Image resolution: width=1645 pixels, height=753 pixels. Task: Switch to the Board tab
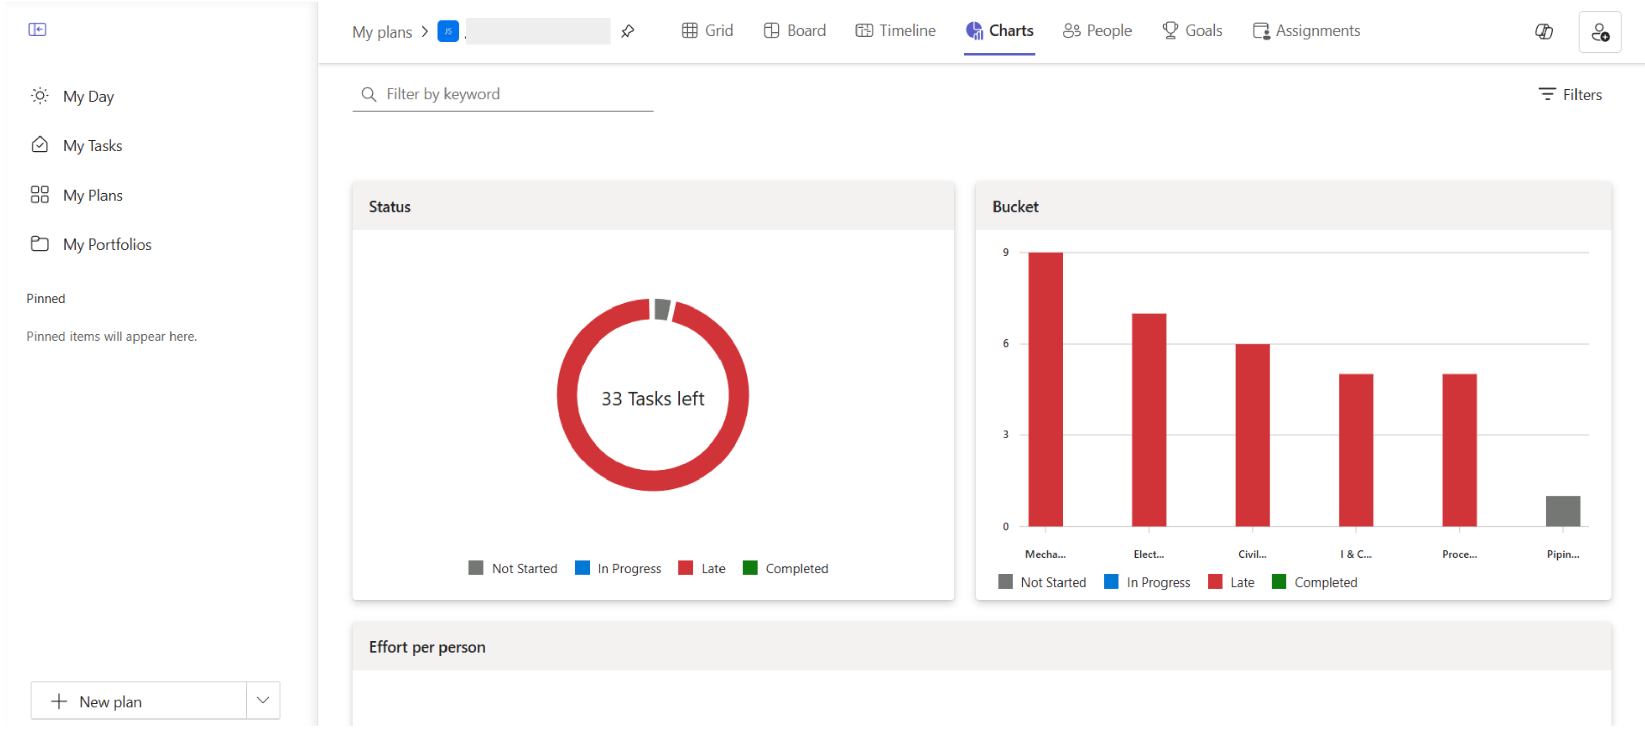tap(794, 30)
